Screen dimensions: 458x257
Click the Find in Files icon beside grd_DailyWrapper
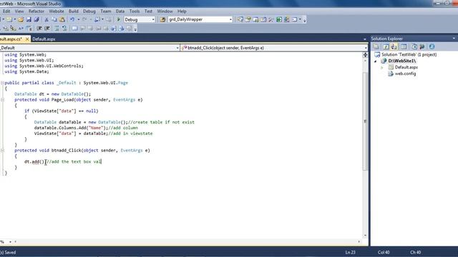(162, 19)
